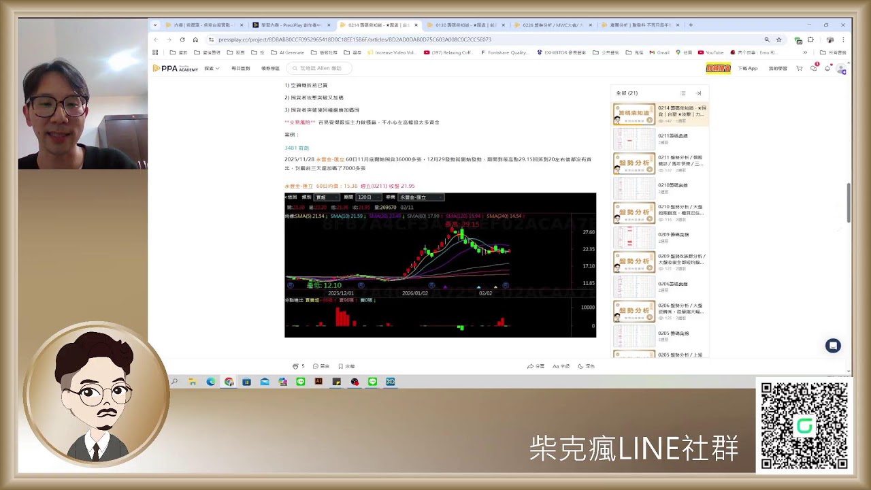The width and height of the screenshot is (871, 490).
Task: Click the browser address bar URL
Action: (355, 39)
